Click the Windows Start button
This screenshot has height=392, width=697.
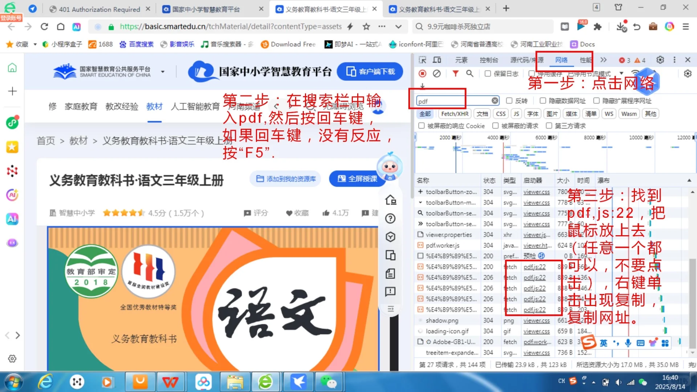(x=14, y=382)
